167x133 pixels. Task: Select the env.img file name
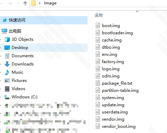tap(109, 55)
